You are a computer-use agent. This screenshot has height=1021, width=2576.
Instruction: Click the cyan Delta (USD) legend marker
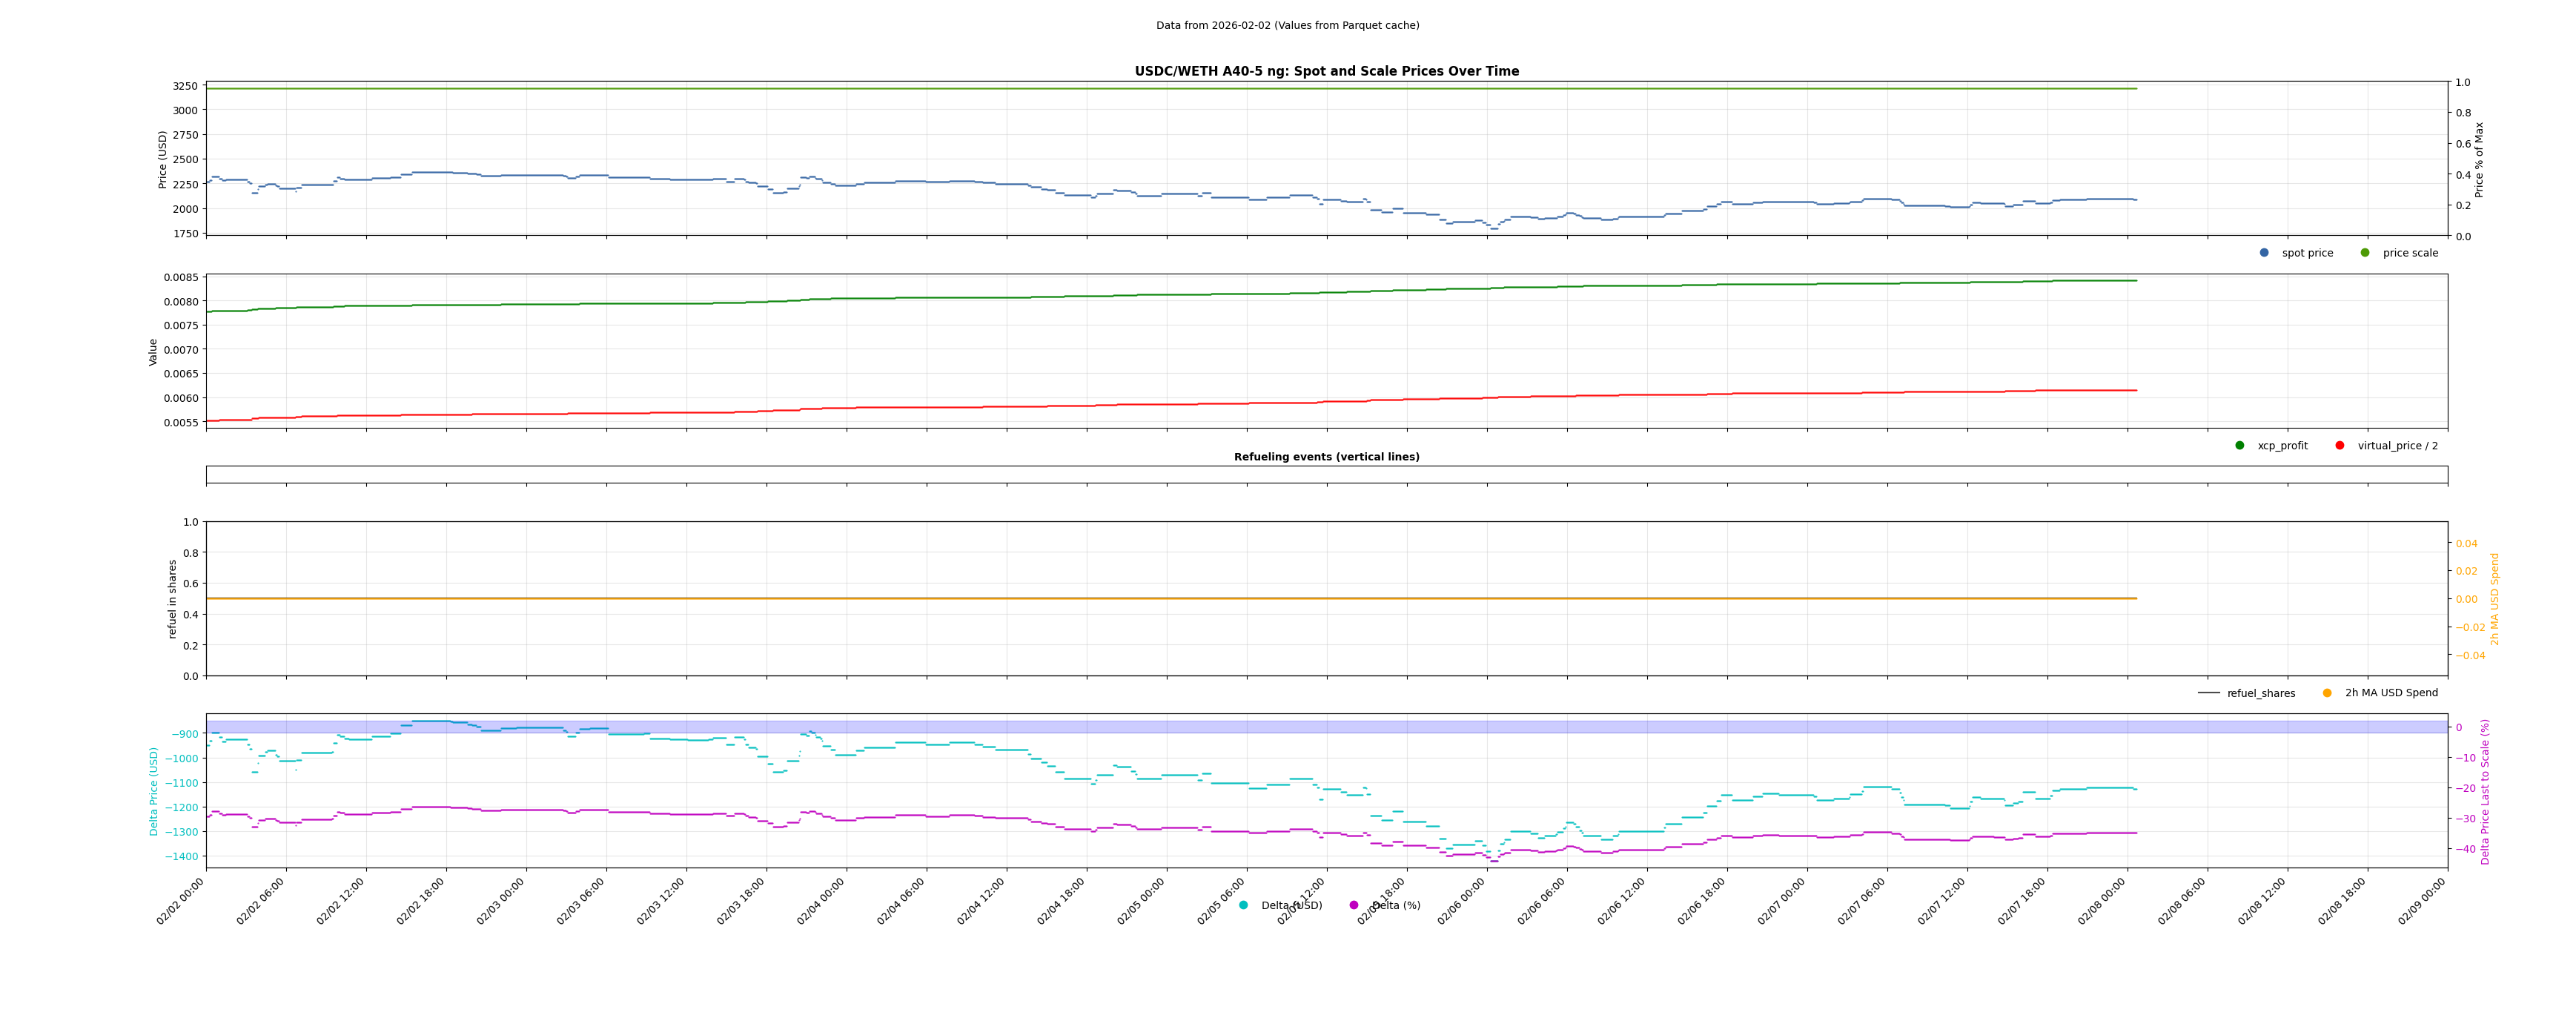click(1243, 905)
